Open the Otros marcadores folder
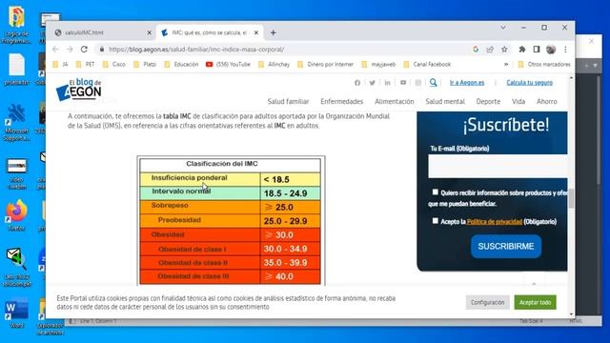This screenshot has width=610, height=343. 544,64
